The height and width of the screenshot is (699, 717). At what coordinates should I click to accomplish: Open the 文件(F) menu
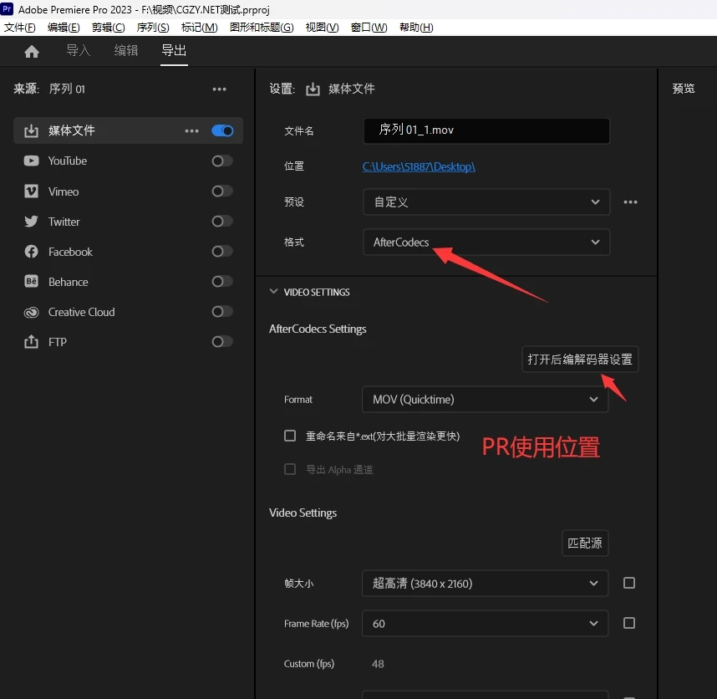[x=20, y=28]
